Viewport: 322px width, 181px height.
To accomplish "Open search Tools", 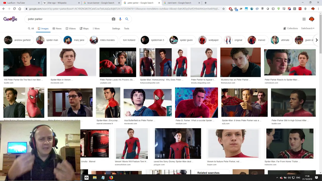I will [127, 29].
